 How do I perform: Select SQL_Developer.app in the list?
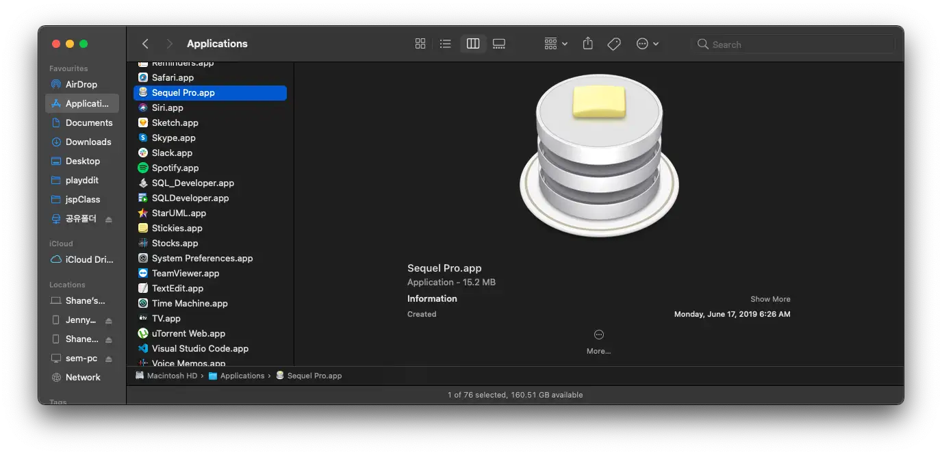pyautogui.click(x=210, y=183)
